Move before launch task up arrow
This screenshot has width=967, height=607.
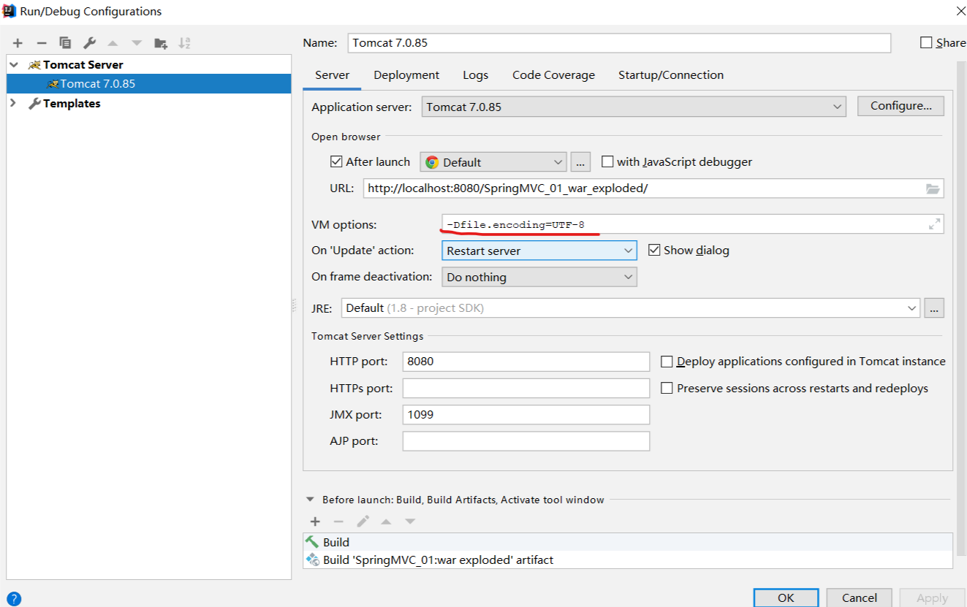tap(386, 522)
